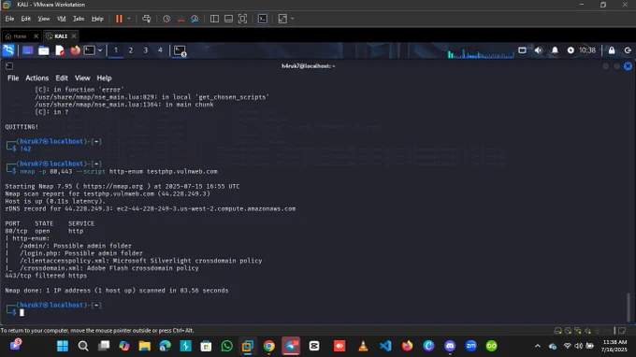Click the '/login.php: Possible admin folder' line
The width and height of the screenshot is (636, 357).
(x=81, y=253)
